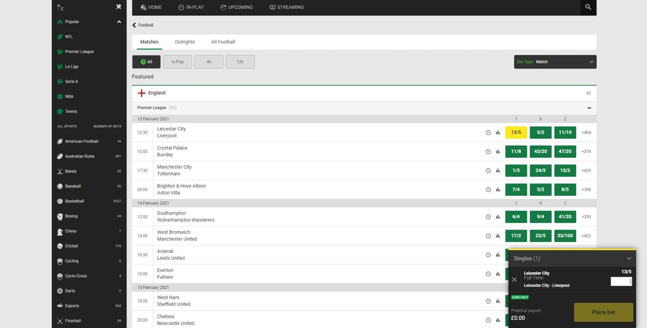Viewport: 647px width, 328px height.
Task: Open stats for Crystal Palace vs Burnley
Action: [498, 151]
